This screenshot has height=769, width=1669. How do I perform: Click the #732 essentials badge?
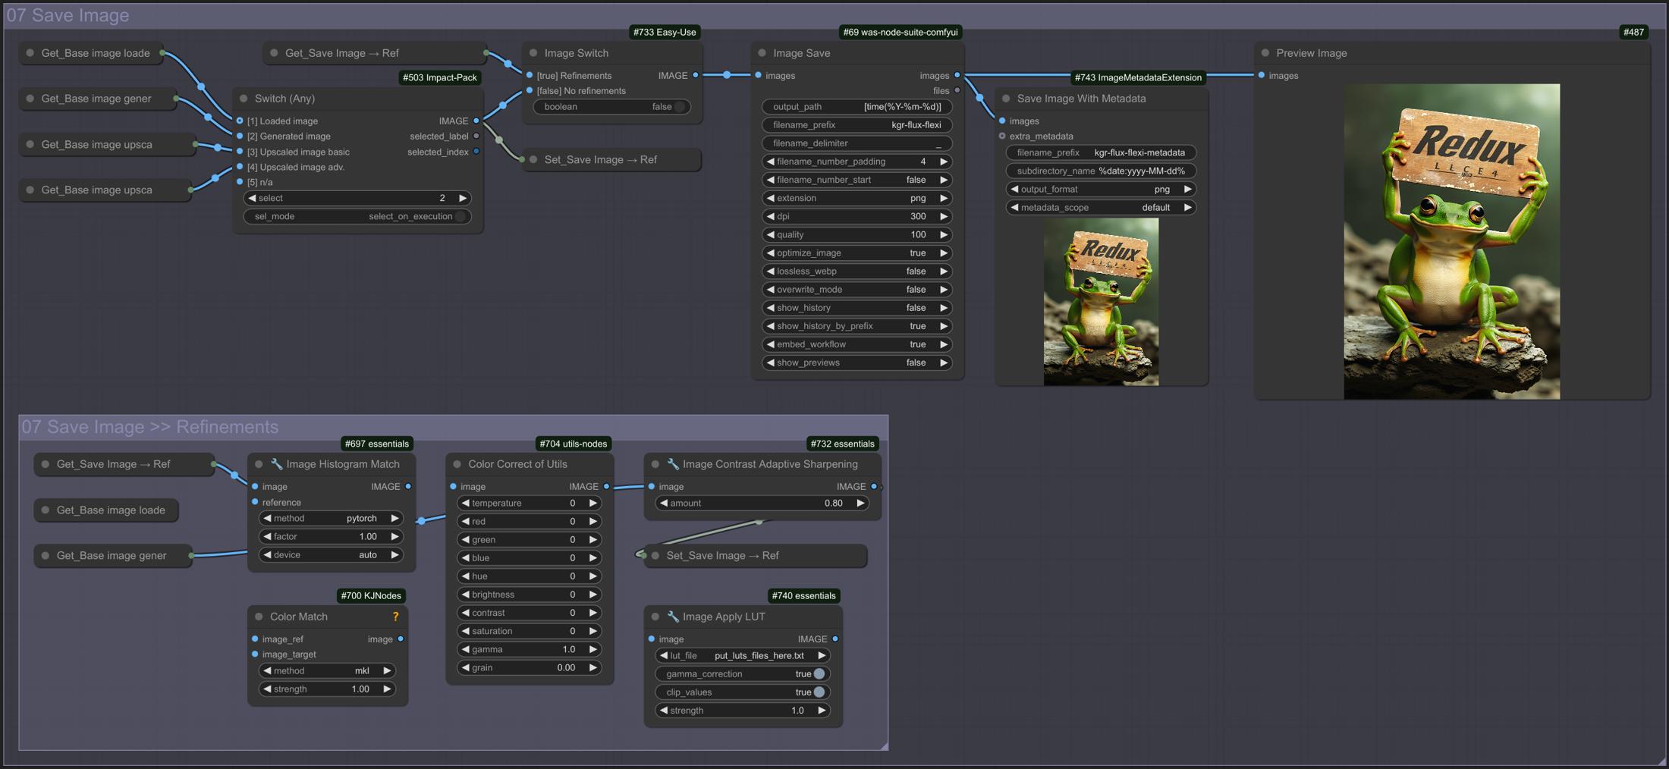point(842,444)
